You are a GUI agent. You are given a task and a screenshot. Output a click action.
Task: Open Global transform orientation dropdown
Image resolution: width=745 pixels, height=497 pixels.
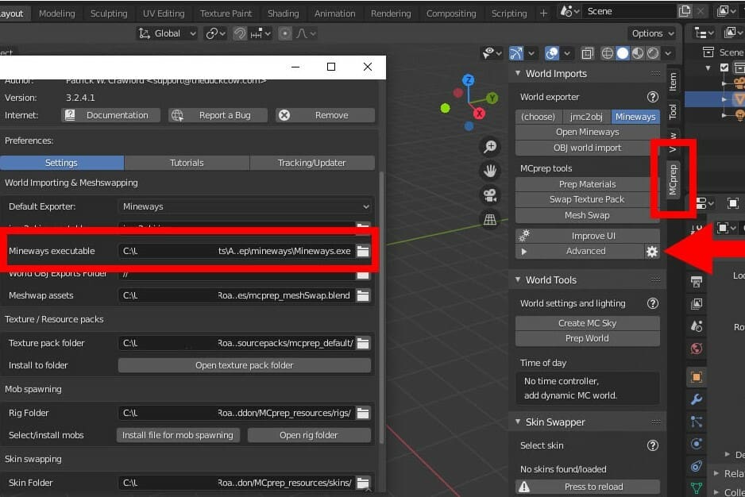[167, 33]
